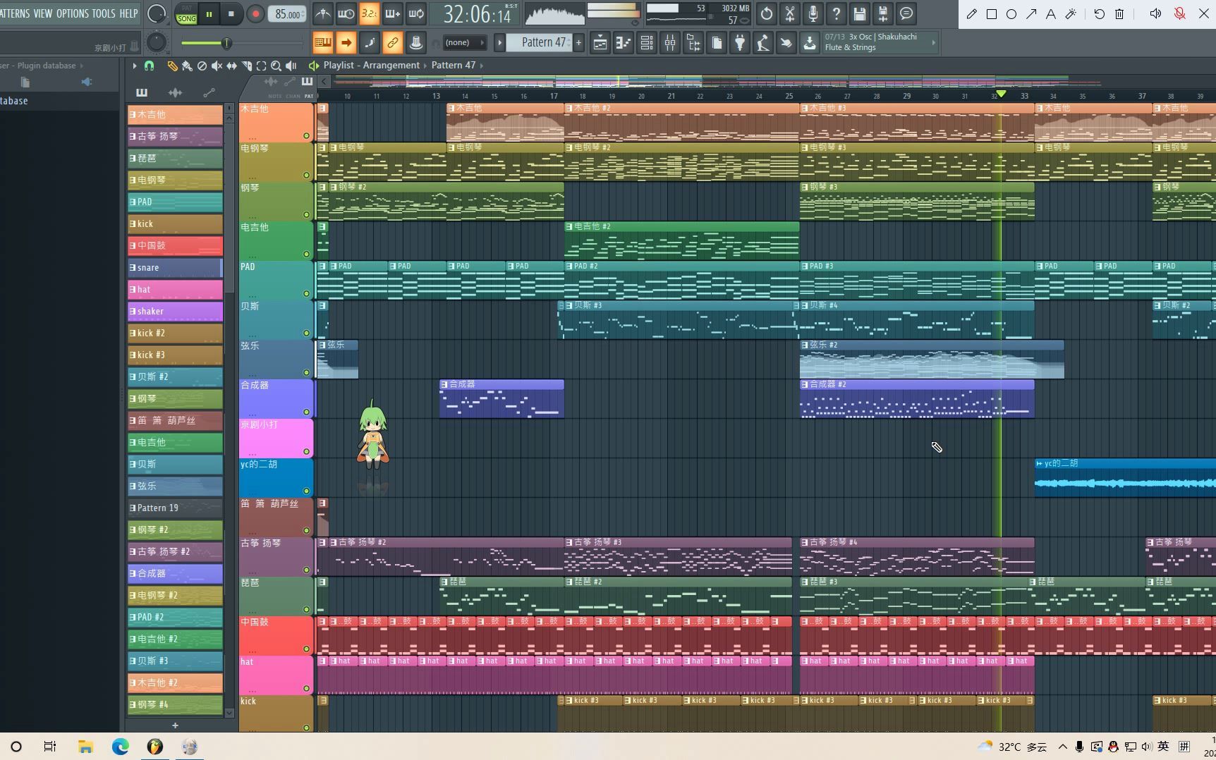Screen dimensions: 1216x760
Task: Toggle playlist snap magnet
Action: point(149,66)
